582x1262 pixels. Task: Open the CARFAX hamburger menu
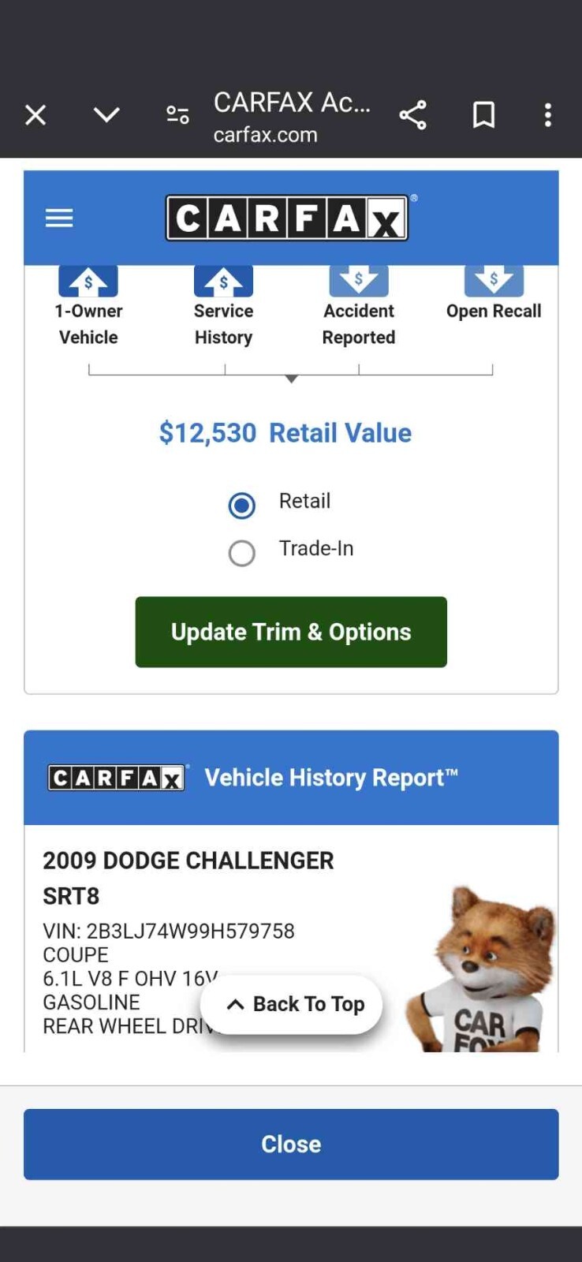pos(59,218)
